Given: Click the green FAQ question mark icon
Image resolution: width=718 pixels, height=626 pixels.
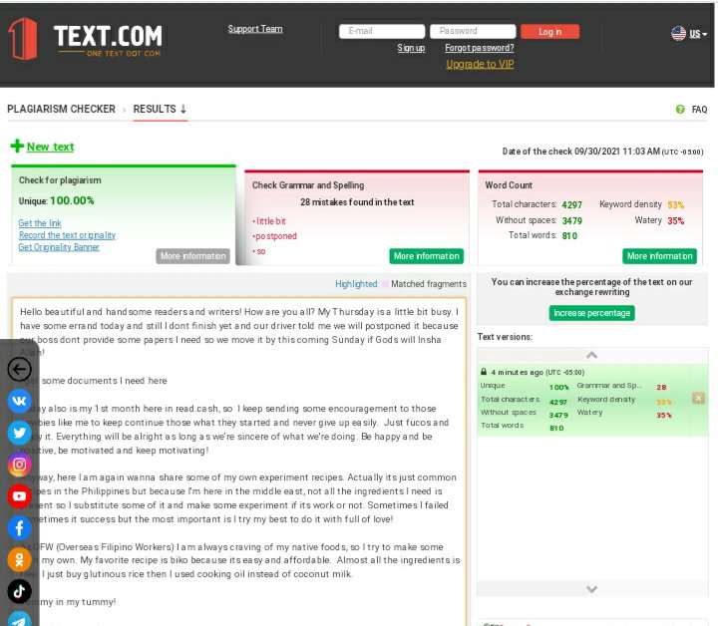Looking at the screenshot, I should pyautogui.click(x=680, y=109).
